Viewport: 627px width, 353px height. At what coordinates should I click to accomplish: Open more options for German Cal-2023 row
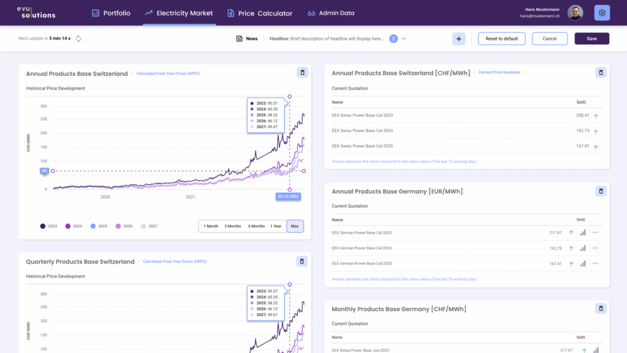[595, 232]
